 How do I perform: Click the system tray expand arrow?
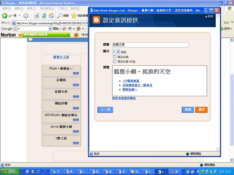(198, 172)
